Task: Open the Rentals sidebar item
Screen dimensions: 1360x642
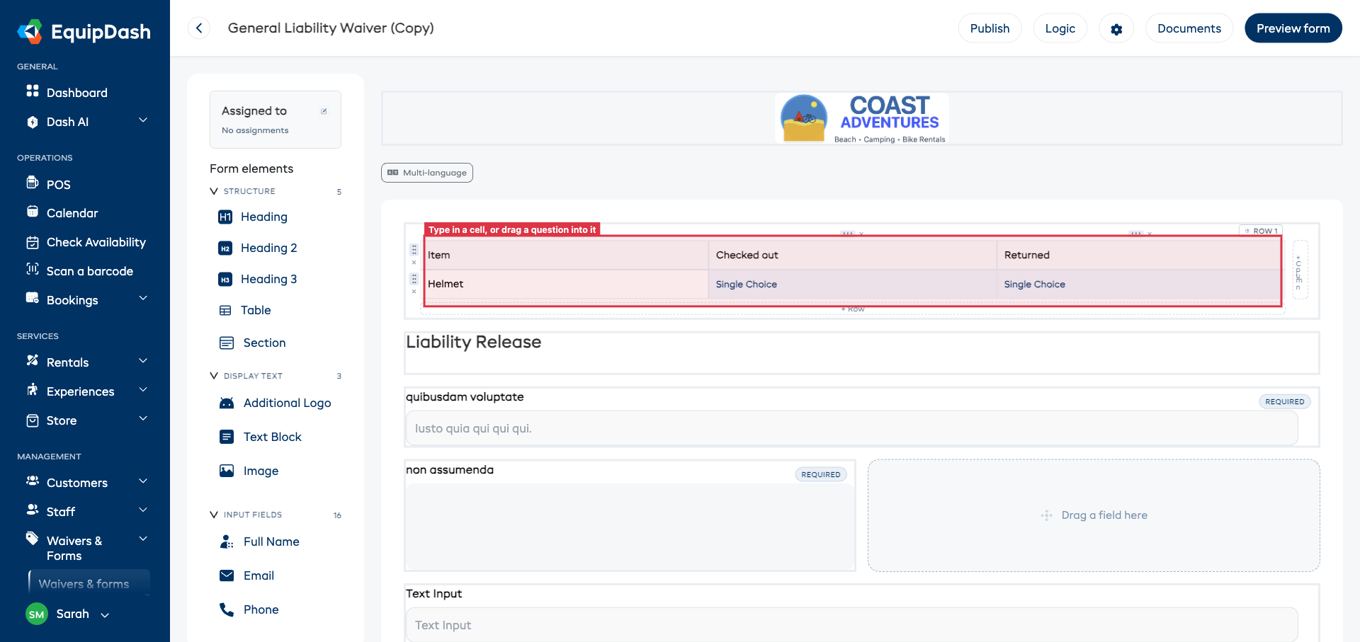Action: (67, 362)
